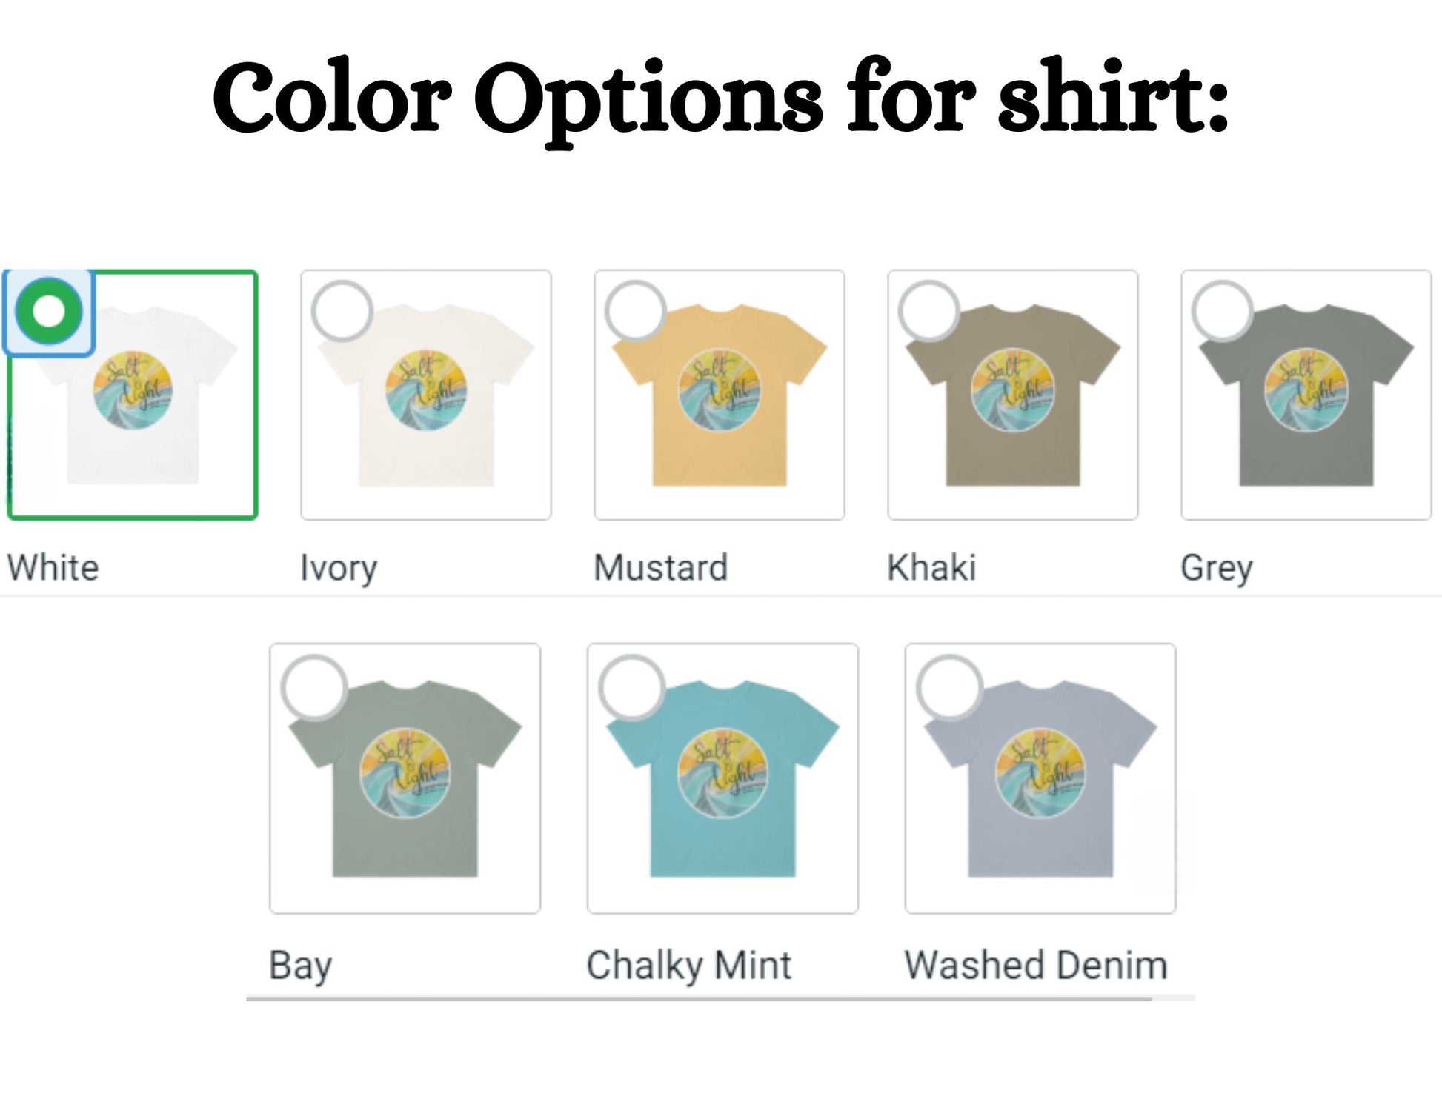Image resolution: width=1442 pixels, height=1113 pixels.
Task: Click the grey t-shirt thumbnail
Action: (x=1306, y=395)
